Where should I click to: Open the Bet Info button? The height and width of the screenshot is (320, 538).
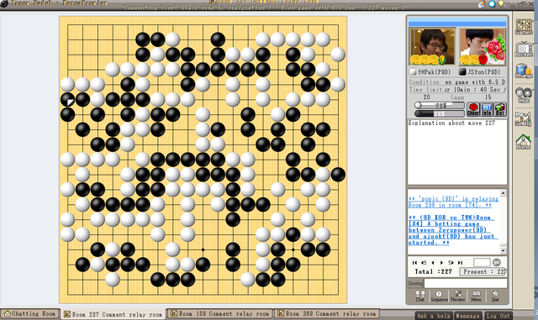[487, 109]
